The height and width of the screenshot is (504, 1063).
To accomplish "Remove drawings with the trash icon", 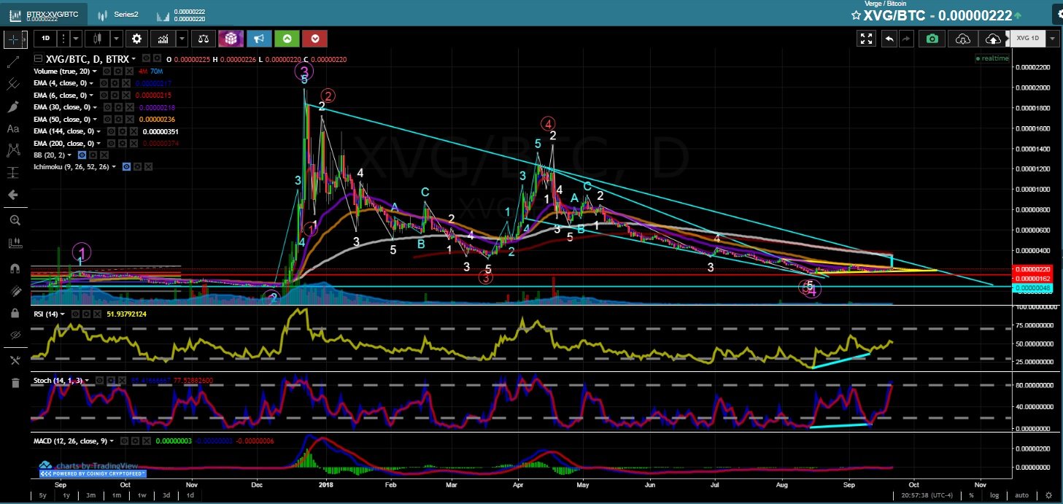I will click(x=14, y=382).
